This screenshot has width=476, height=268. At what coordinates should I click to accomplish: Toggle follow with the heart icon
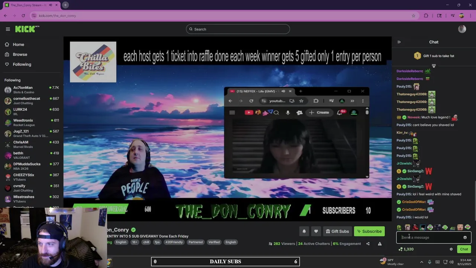click(x=316, y=231)
